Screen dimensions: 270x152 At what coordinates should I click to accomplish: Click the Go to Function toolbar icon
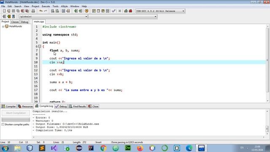coord(63,11)
